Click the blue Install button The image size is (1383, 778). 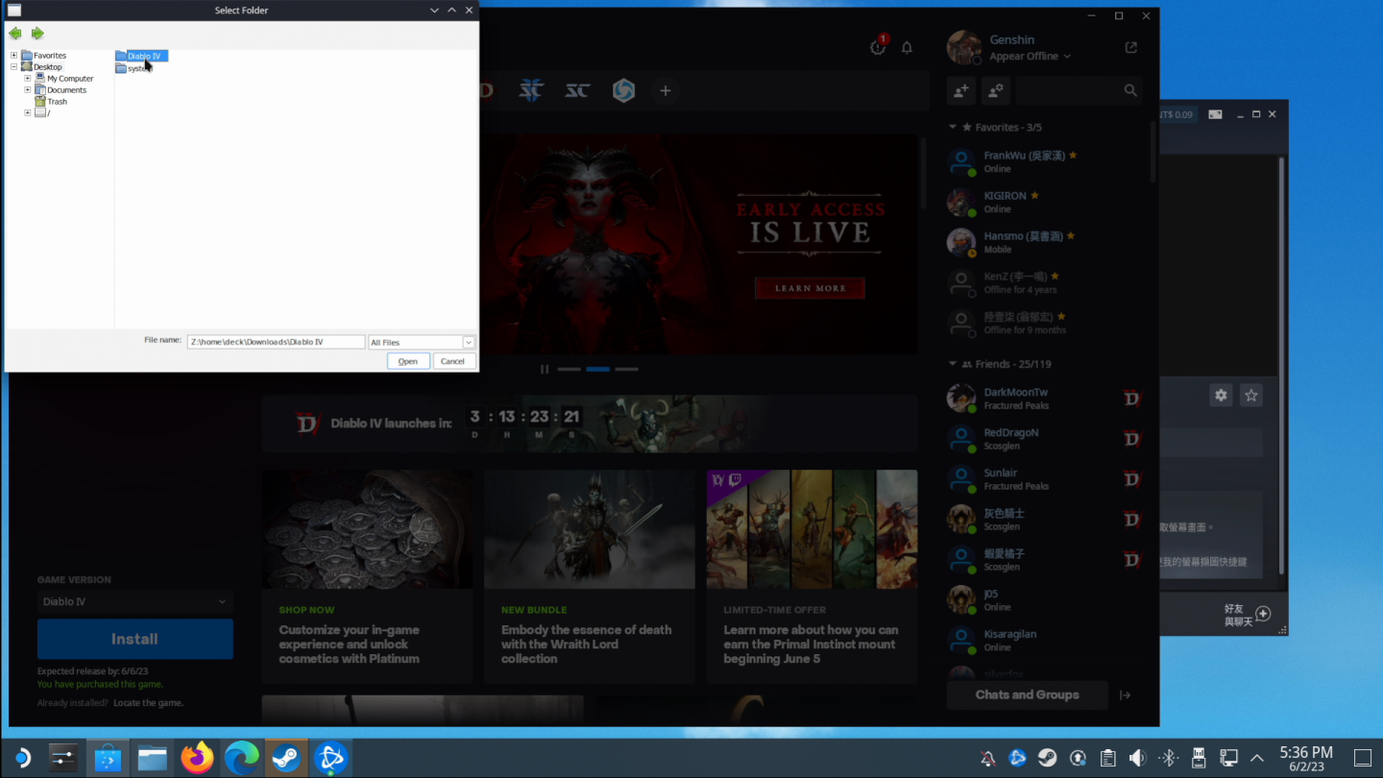(x=135, y=639)
